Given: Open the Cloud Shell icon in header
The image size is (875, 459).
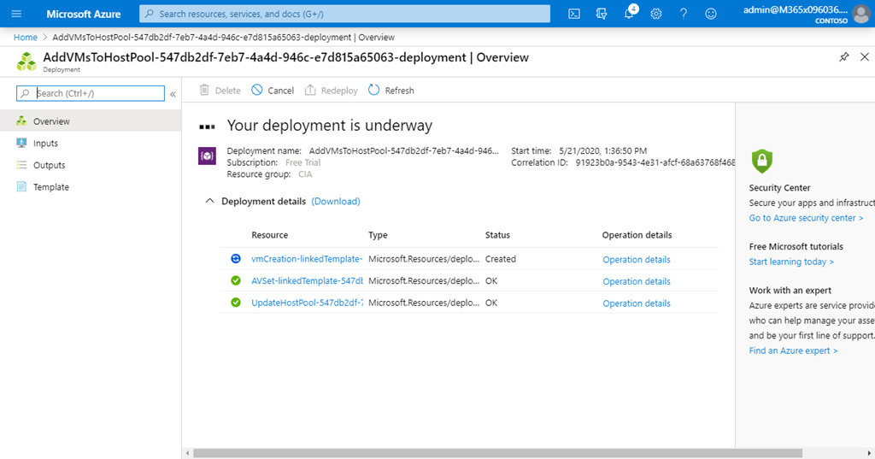Looking at the screenshot, I should click(574, 14).
